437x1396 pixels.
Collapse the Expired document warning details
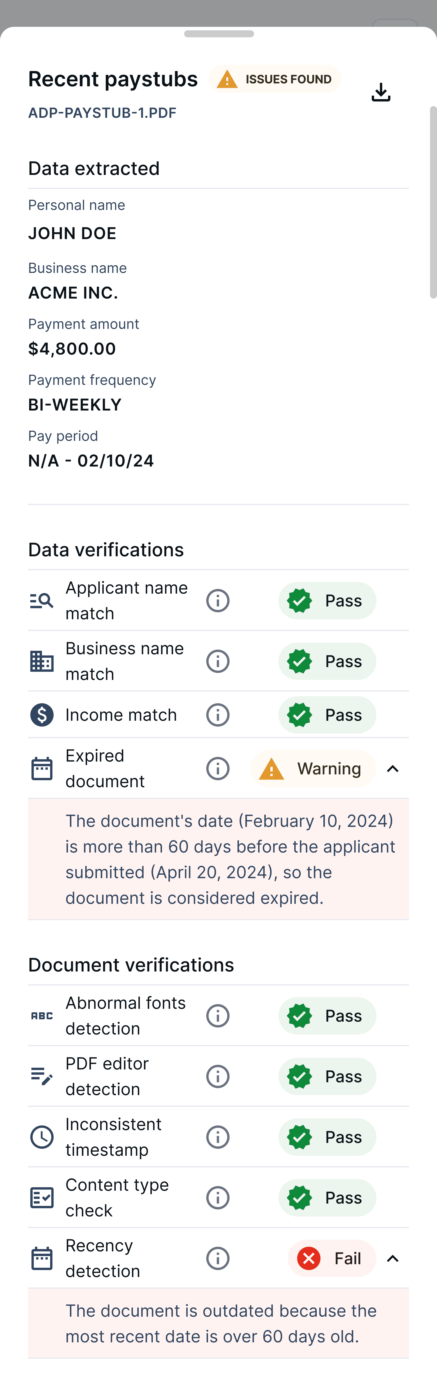click(393, 769)
